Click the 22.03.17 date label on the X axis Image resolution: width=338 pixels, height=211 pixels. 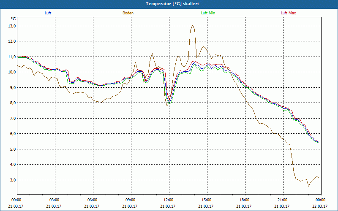(320, 206)
